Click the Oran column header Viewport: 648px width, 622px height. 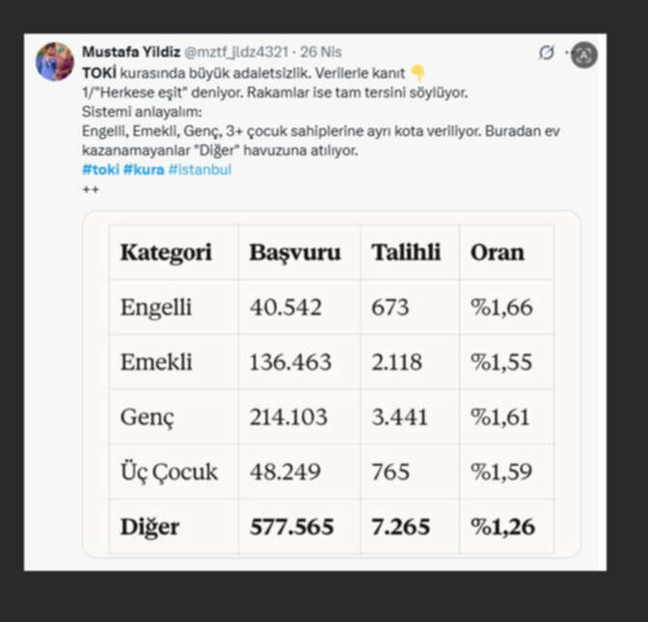pyautogui.click(x=497, y=253)
